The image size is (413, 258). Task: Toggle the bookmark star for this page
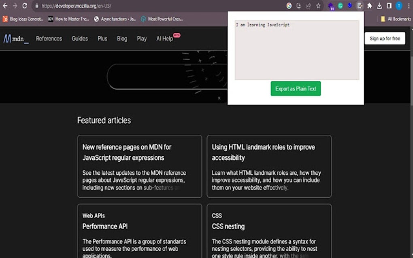coord(318,6)
